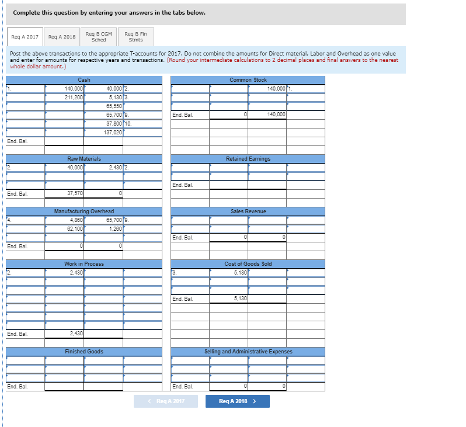Open Work in Process label dropdown 2.
The width and height of the screenshot is (466, 427).
point(26,272)
